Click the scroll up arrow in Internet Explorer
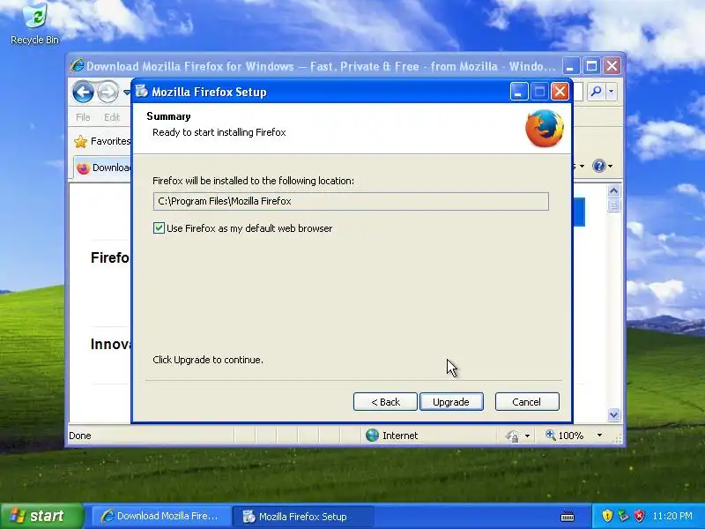Screen dimensions: 705x529 [613, 190]
